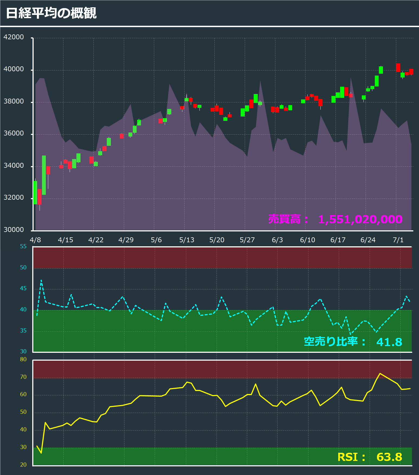
Task: Click the 5/13 date label
Action: pyautogui.click(x=187, y=240)
